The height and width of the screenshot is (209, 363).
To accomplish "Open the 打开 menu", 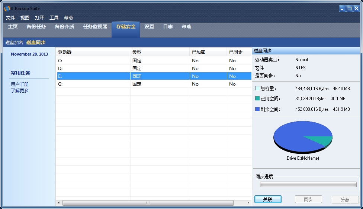I will [x=39, y=18].
